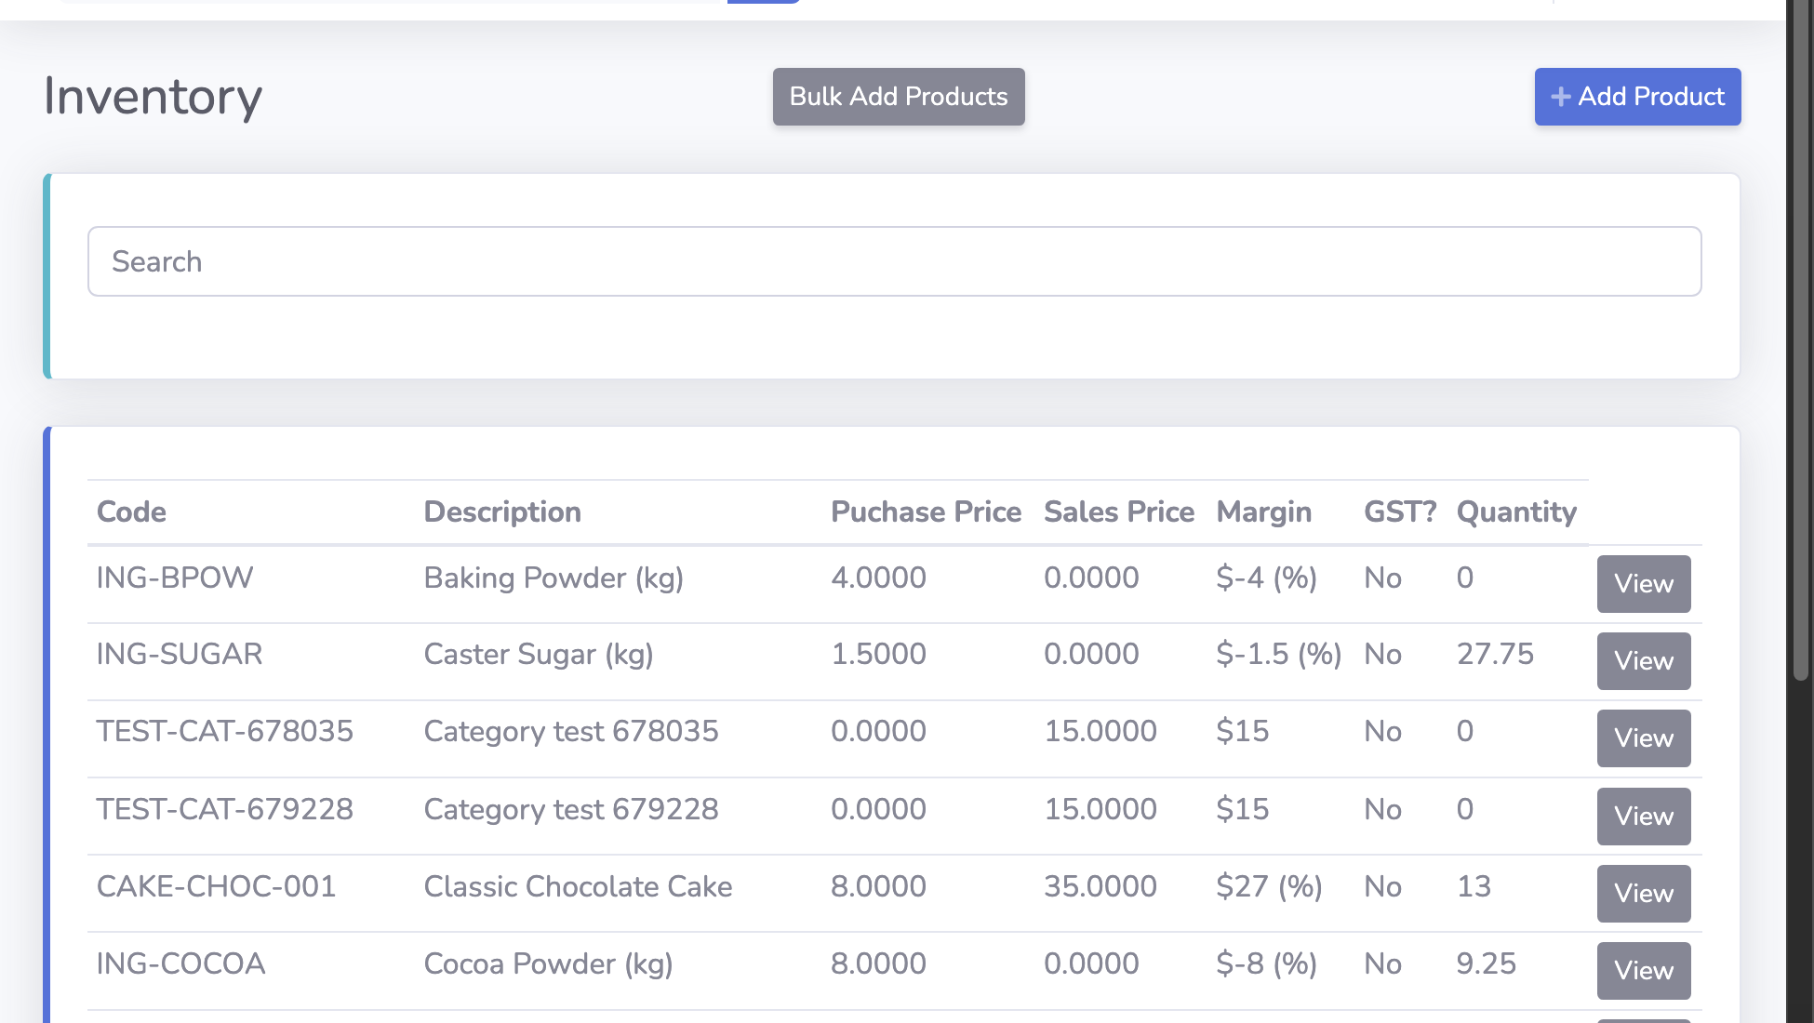Click the $-1.5 (%) margin value
The height and width of the screenshot is (1023, 1814).
(x=1279, y=654)
